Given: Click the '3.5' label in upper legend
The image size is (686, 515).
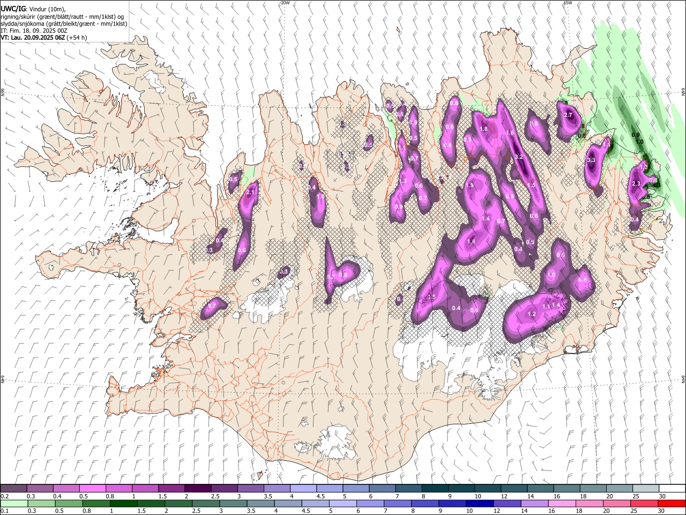Looking at the screenshot, I should click(268, 496).
